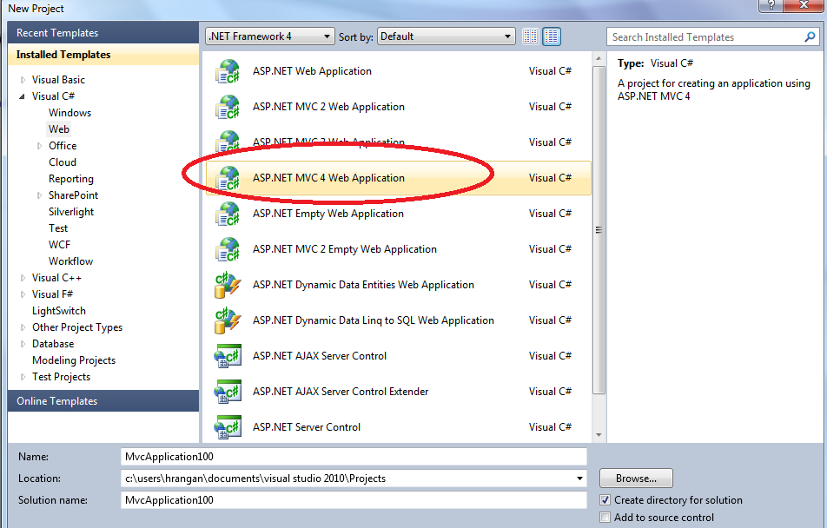This screenshot has height=528, width=827.
Task: Click the ASP.NET Empty Web Application icon
Action: 228,214
